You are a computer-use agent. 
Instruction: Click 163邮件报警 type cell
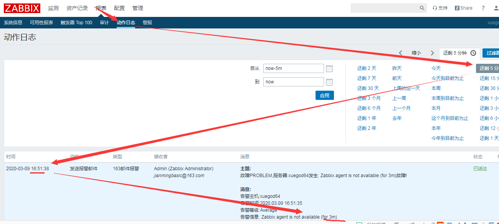126,169
